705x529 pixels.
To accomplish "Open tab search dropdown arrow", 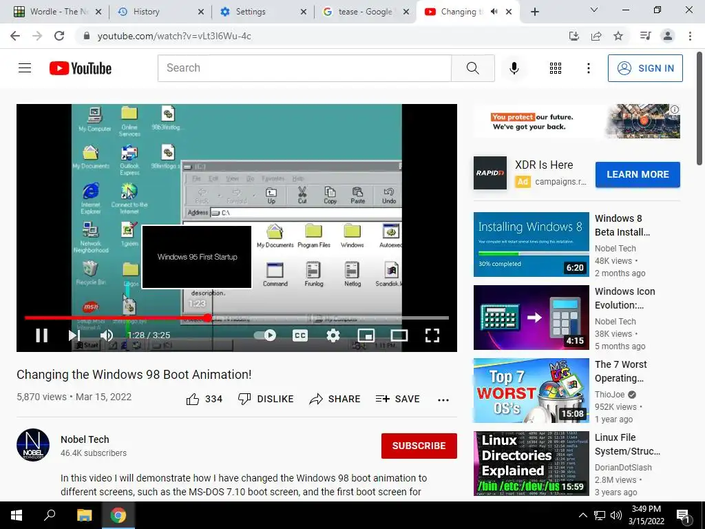I will click(594, 10).
